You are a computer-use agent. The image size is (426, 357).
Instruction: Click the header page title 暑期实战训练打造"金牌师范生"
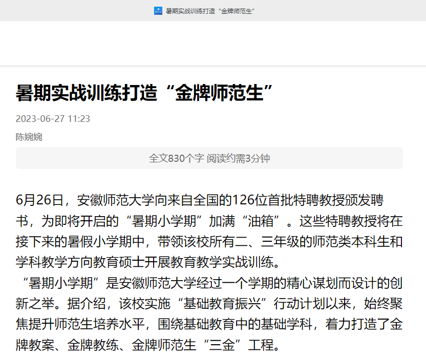[x=210, y=11]
